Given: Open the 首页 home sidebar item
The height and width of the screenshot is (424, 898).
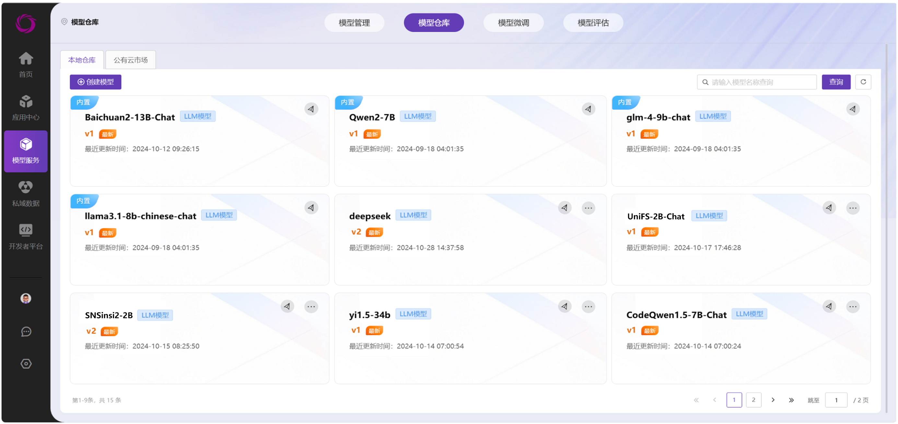Looking at the screenshot, I should [26, 65].
